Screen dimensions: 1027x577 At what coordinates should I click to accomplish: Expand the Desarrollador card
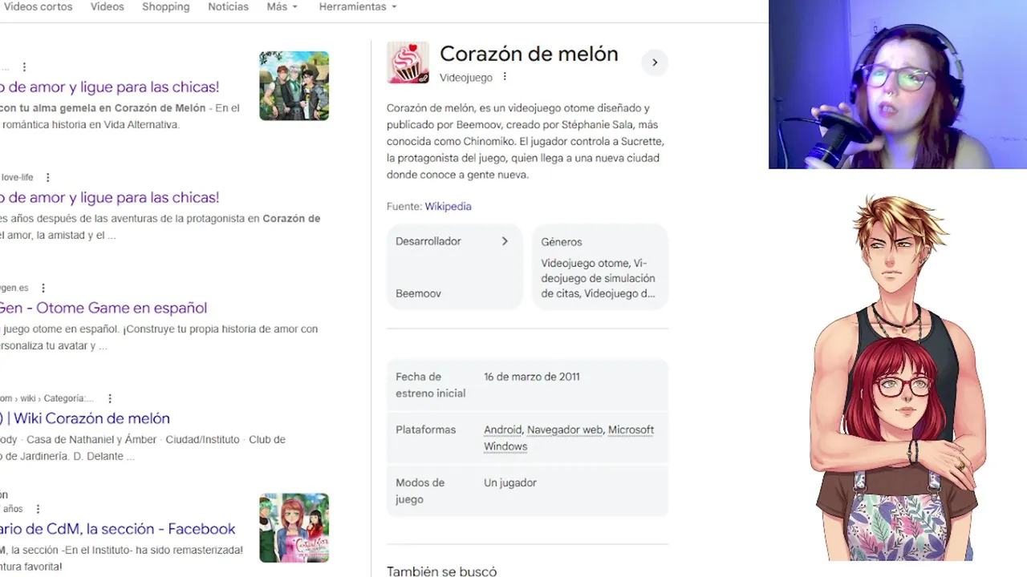point(455,267)
